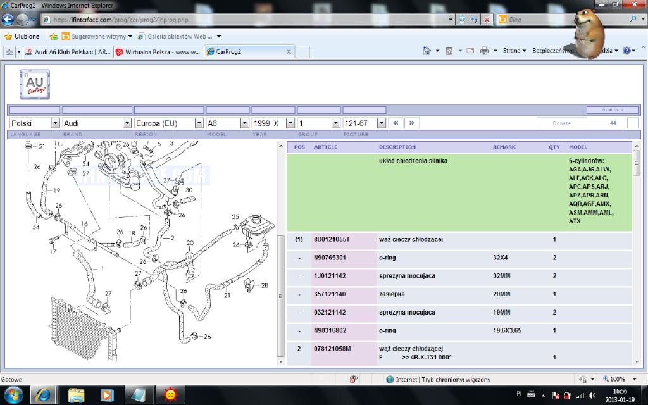The height and width of the screenshot is (405, 648).
Task: Click Internet Explorer taskbar icon
Action: click(x=43, y=396)
